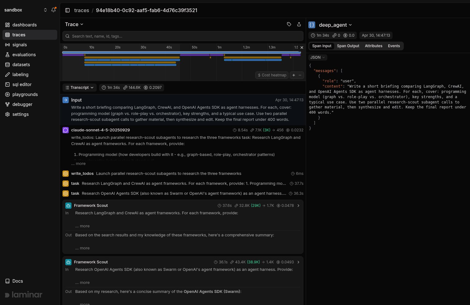The height and width of the screenshot is (305, 470).
Task: Toggle the sidebar panel icon
Action: (x=67, y=10)
